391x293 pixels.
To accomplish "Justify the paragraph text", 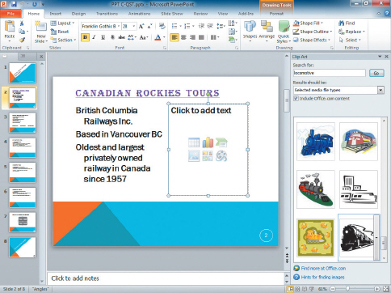I will tap(201, 37).
